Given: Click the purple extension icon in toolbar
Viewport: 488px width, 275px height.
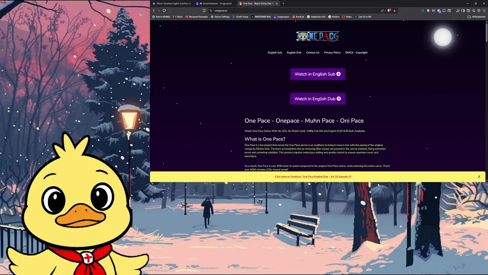Looking at the screenshot, I should click(433, 11).
